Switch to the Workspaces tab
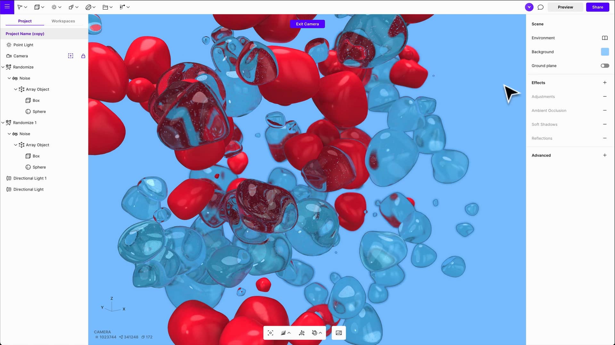This screenshot has height=345, width=615. (x=63, y=21)
